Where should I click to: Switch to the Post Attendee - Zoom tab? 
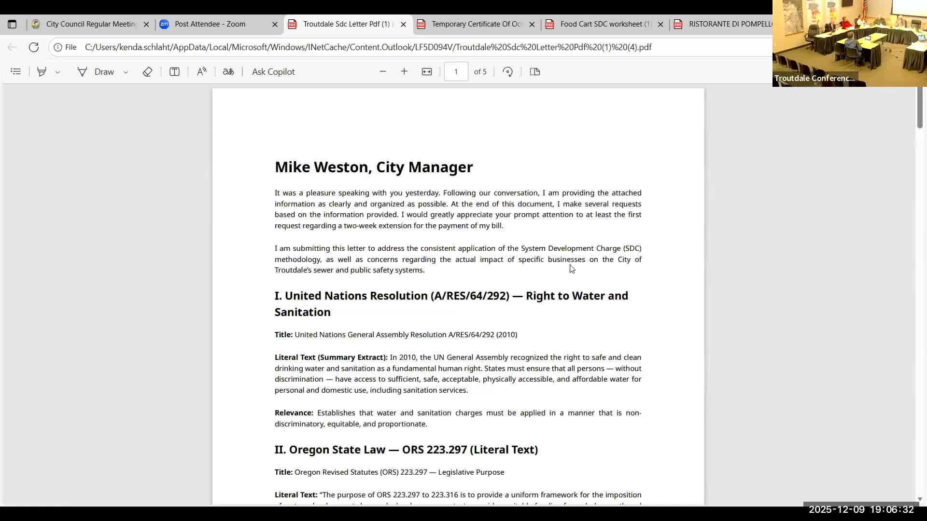pyautogui.click(x=210, y=24)
